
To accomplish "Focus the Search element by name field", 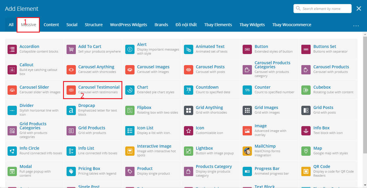I will [323, 9].
